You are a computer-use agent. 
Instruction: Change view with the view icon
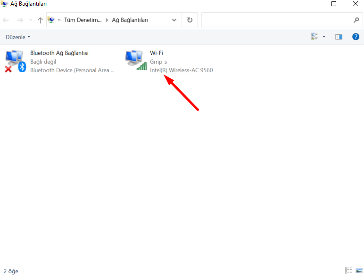(x=314, y=37)
